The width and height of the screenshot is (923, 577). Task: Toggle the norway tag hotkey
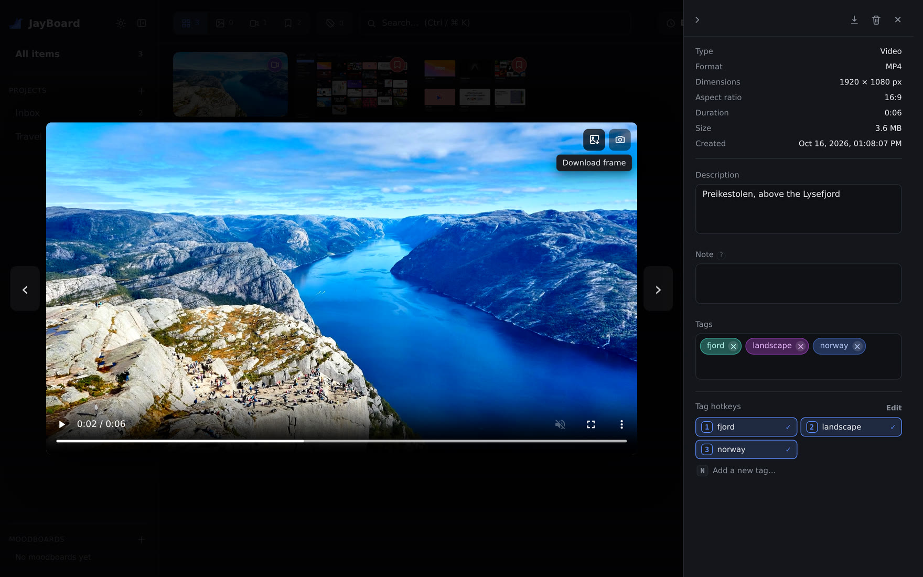coord(746,450)
